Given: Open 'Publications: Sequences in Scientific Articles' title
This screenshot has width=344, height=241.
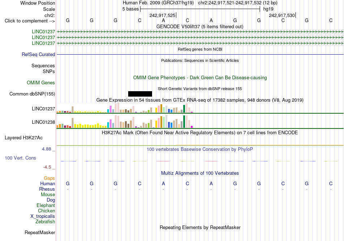Looking at the screenshot, I should (200, 60).
